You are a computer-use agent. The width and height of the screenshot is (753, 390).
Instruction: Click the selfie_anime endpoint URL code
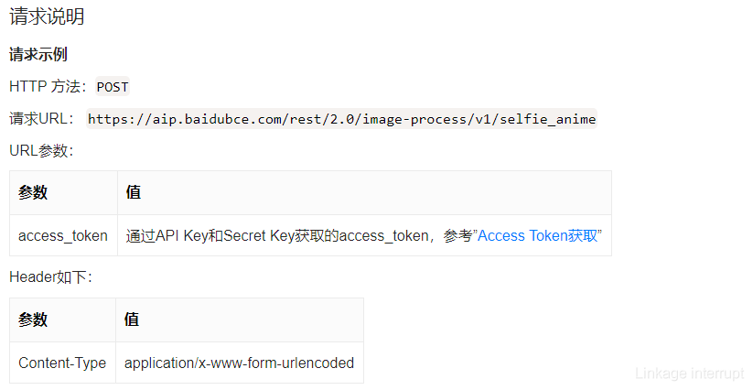(x=341, y=119)
